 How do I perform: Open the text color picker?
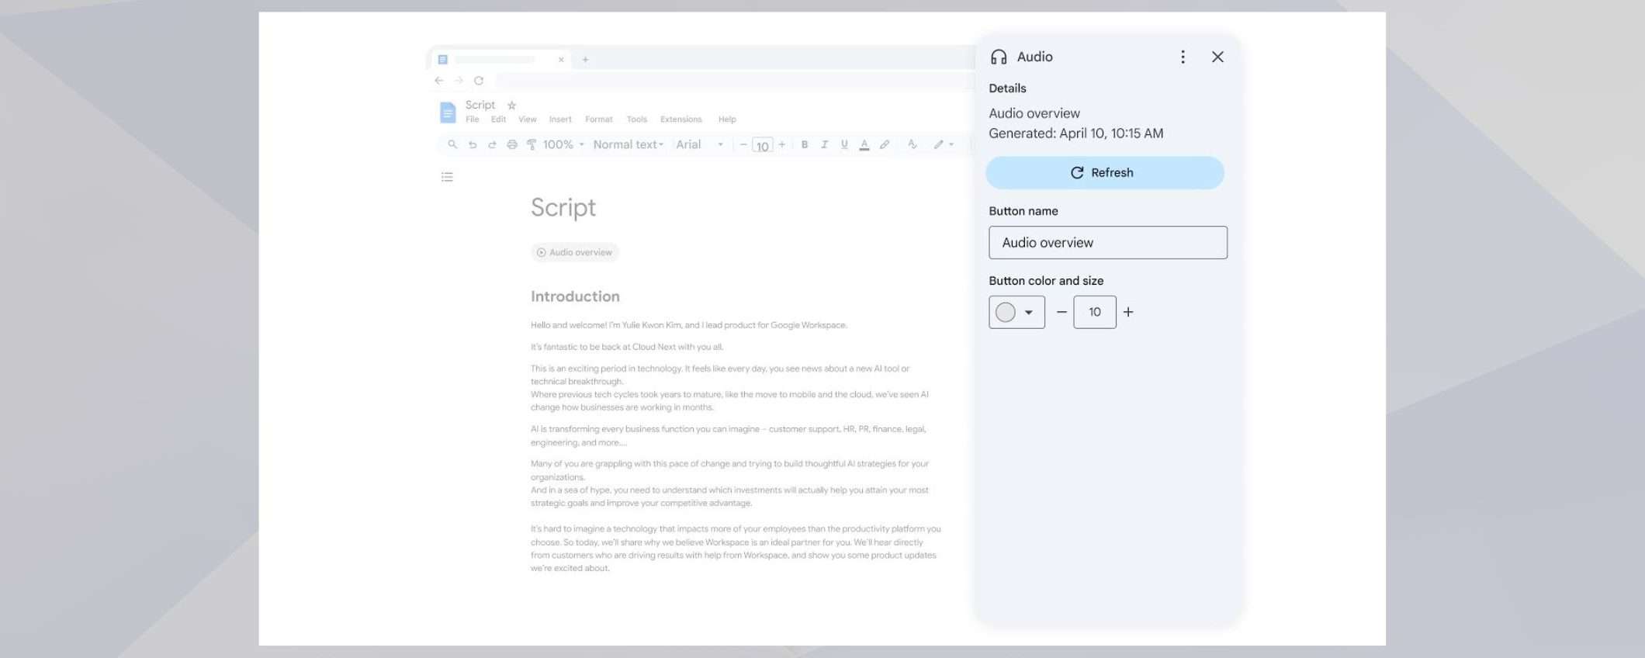pos(864,145)
